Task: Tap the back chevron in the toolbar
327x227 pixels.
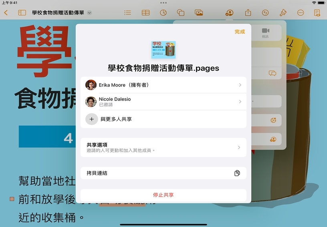Action: (x=6, y=13)
